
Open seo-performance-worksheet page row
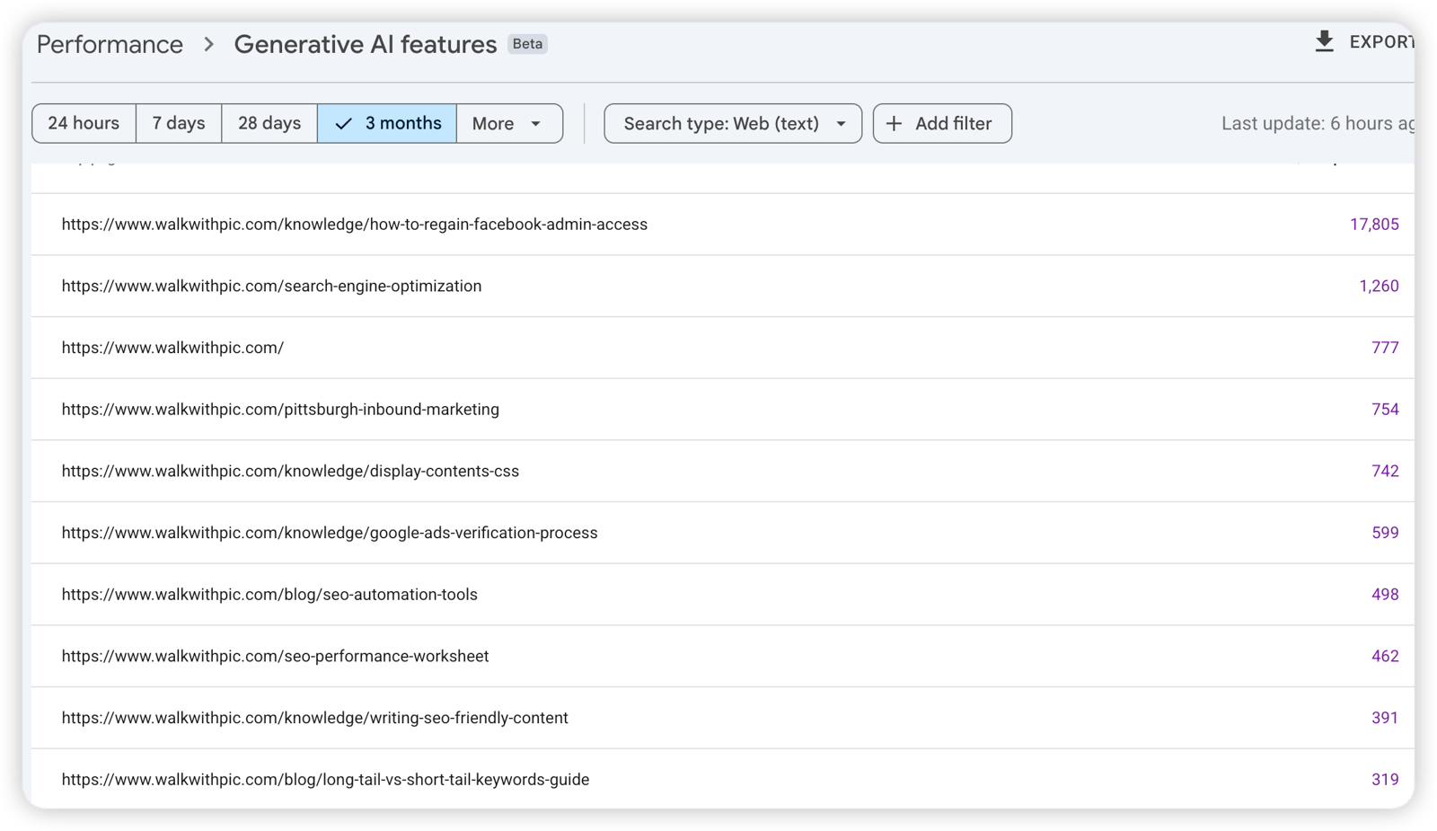pos(723,656)
